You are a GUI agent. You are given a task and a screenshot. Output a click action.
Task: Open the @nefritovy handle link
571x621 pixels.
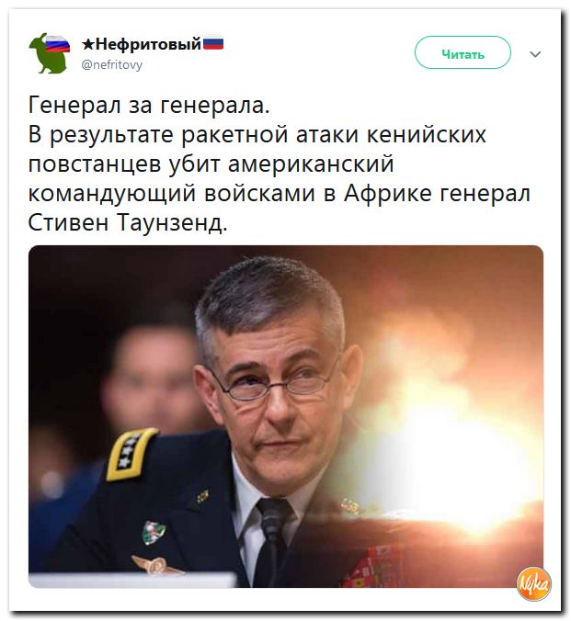pos(112,64)
